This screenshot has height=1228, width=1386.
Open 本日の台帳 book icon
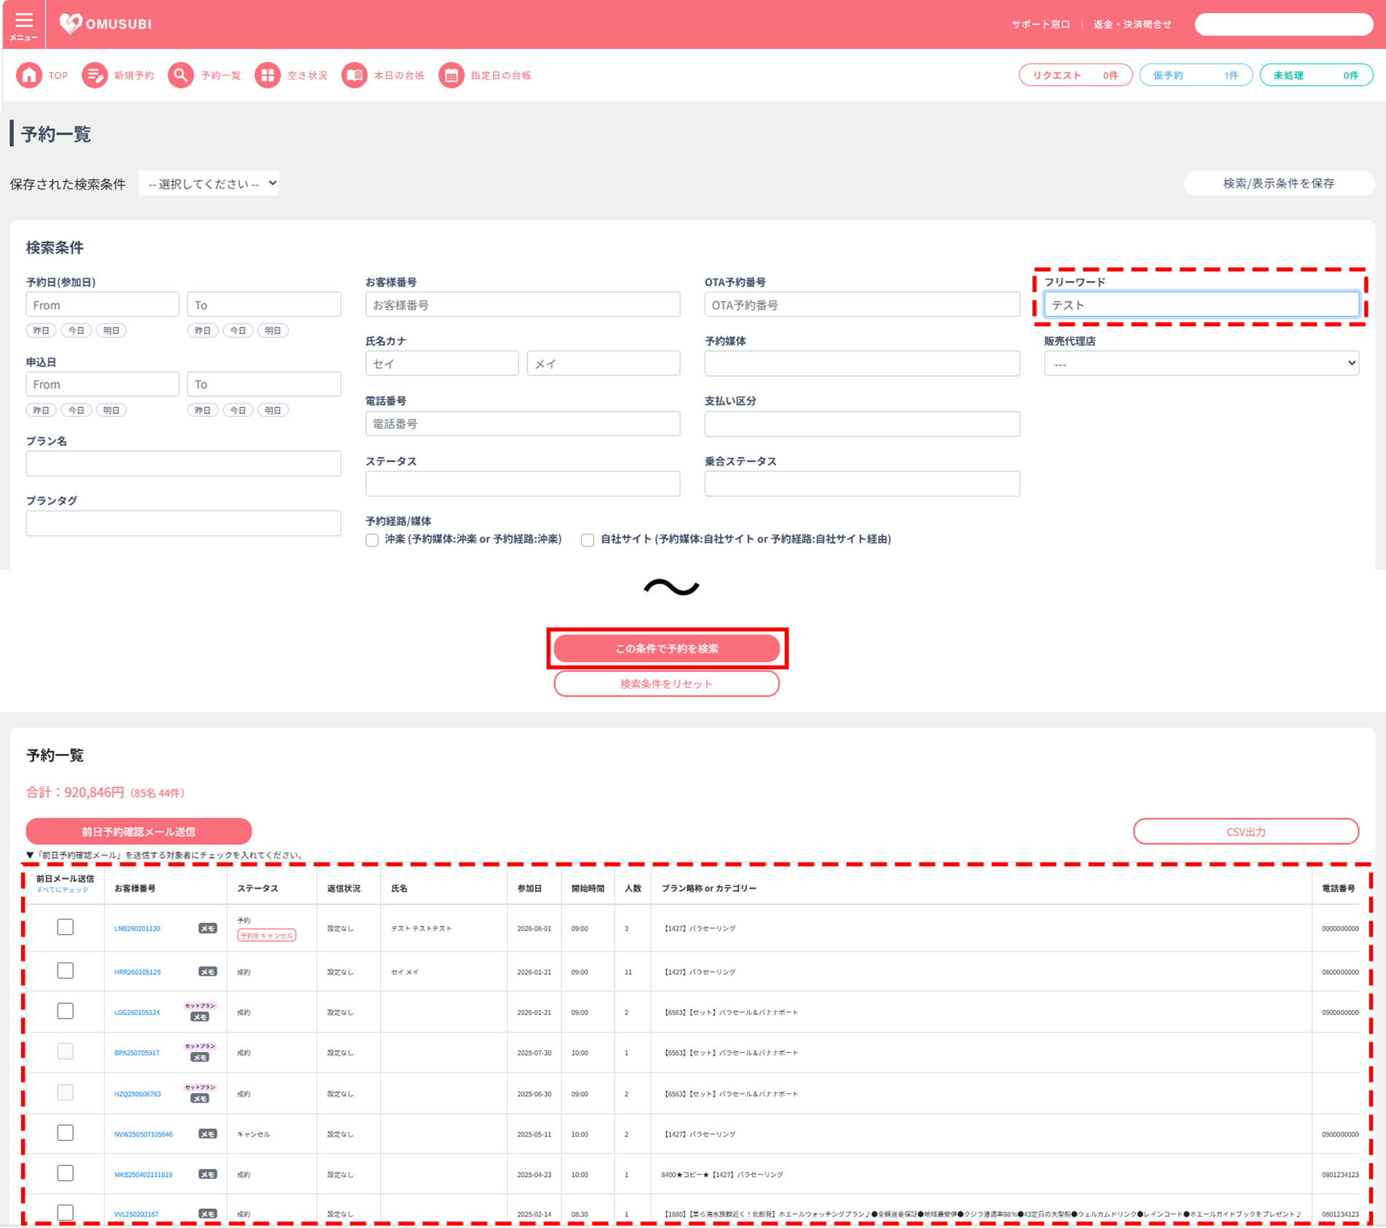(x=354, y=75)
